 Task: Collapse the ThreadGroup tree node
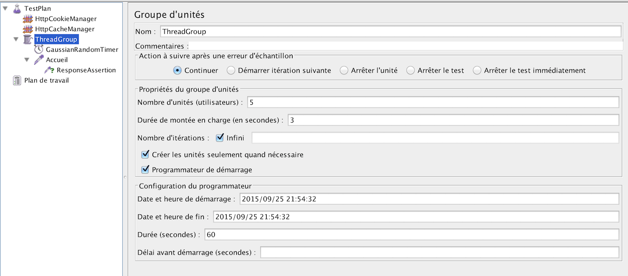point(16,39)
